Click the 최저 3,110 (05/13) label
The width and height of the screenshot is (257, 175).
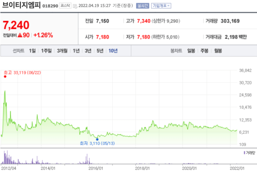pyautogui.click(x=97, y=144)
